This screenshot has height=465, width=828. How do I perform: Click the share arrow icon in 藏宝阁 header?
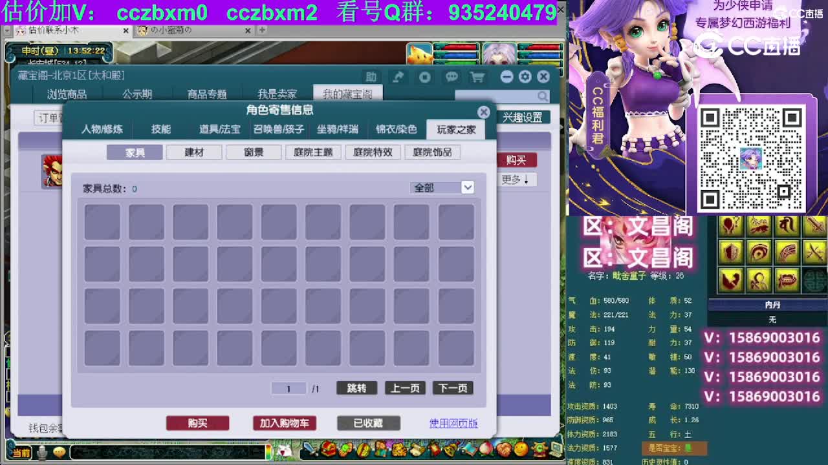398,77
